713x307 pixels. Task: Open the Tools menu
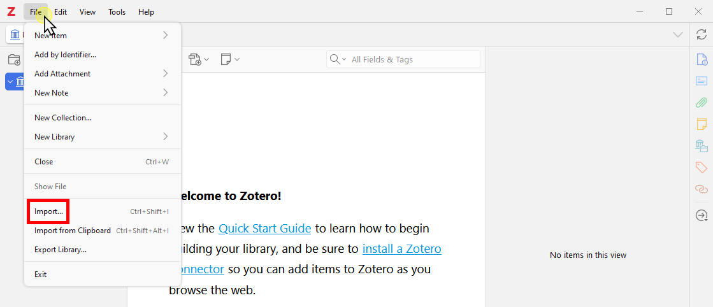[x=117, y=12]
